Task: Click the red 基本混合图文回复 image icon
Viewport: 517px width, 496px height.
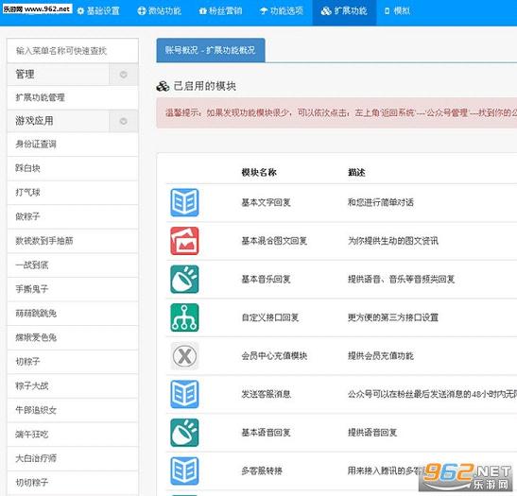Action: point(184,241)
